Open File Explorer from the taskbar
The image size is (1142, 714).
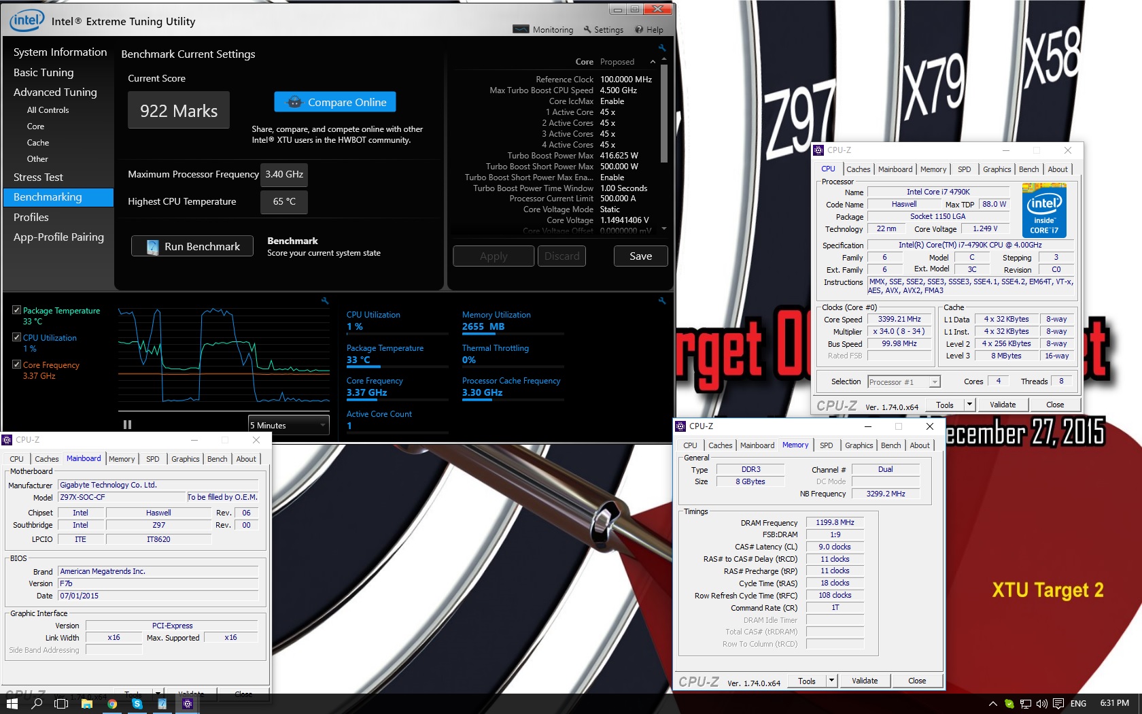pyautogui.click(x=86, y=704)
